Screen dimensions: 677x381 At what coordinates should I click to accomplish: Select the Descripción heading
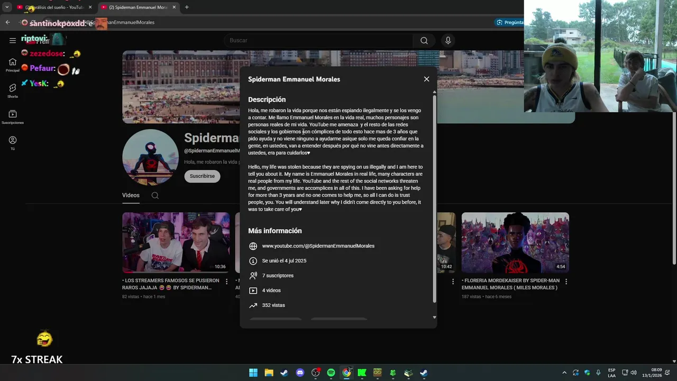click(267, 99)
